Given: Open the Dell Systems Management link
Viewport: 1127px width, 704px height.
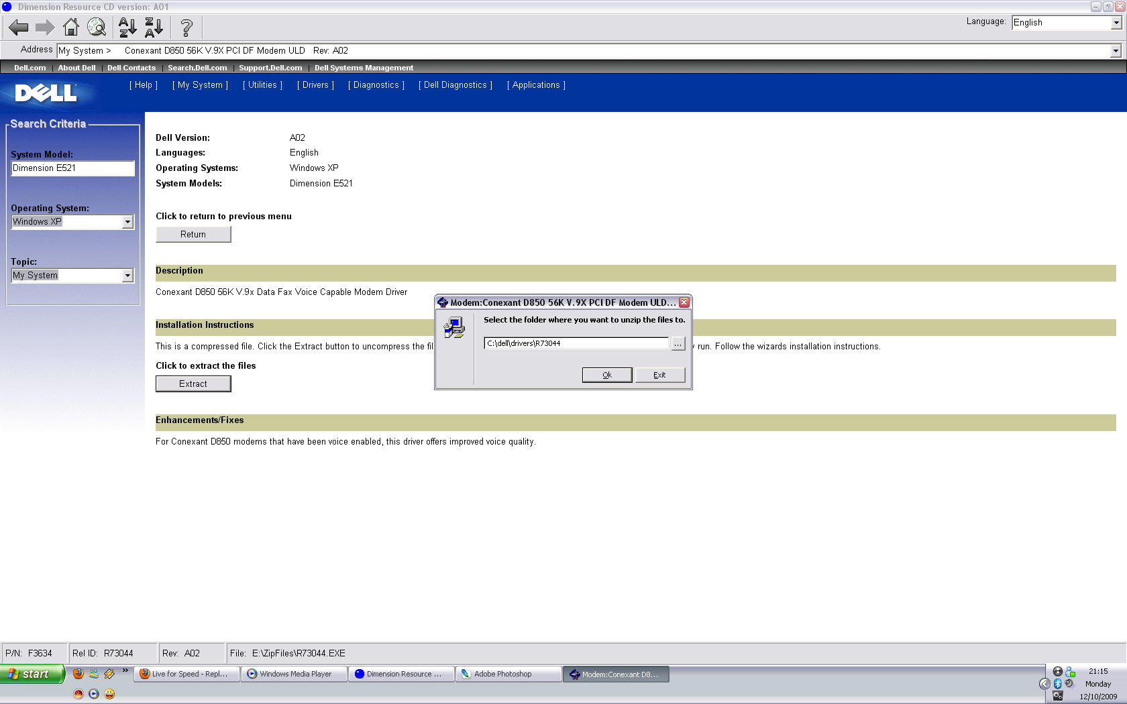Looking at the screenshot, I should pos(364,68).
